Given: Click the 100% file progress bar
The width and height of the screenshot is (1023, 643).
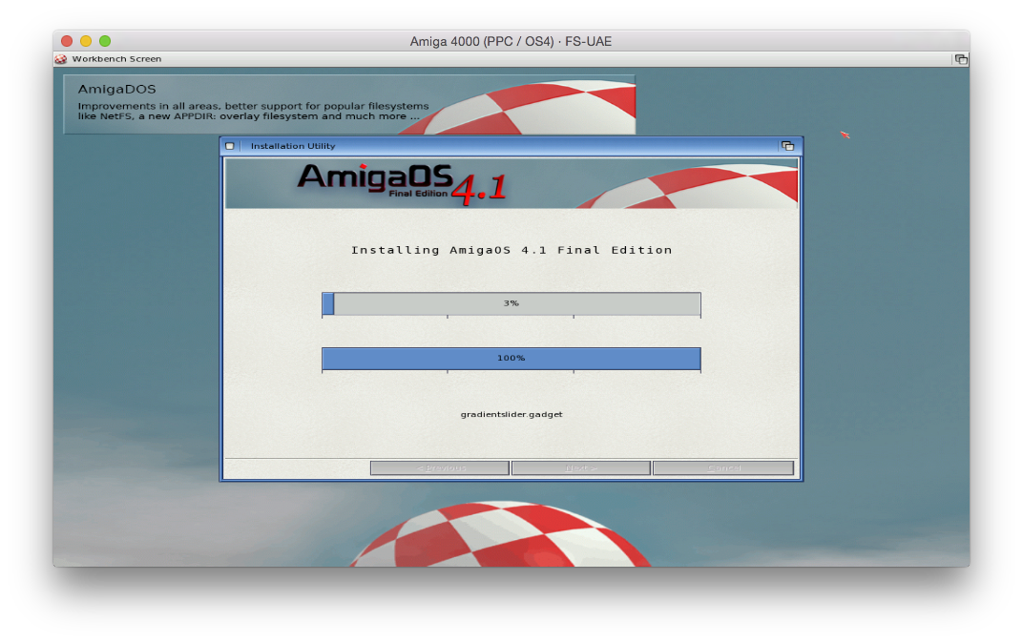Looking at the screenshot, I should coord(511,359).
